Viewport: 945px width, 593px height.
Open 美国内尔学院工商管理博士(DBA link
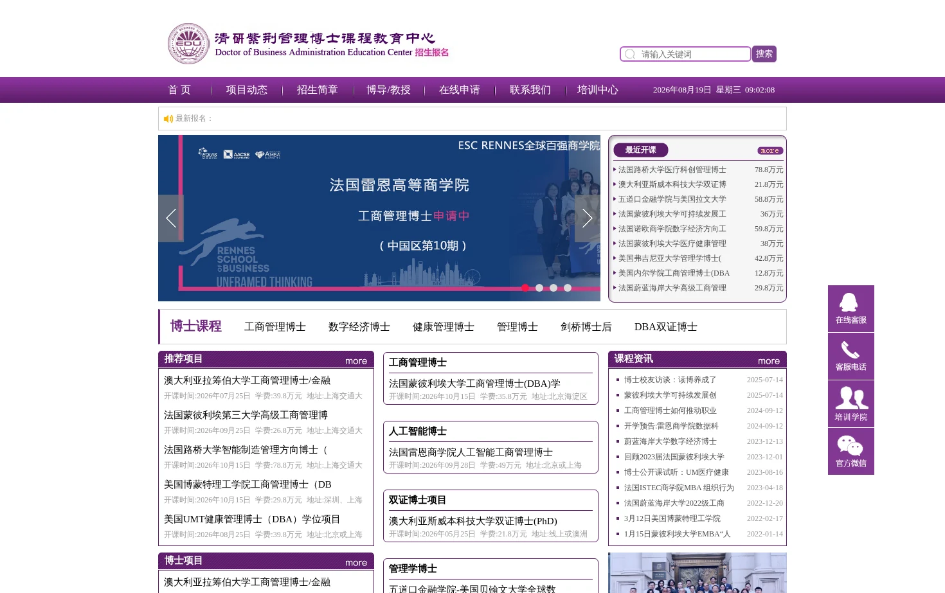674,273
